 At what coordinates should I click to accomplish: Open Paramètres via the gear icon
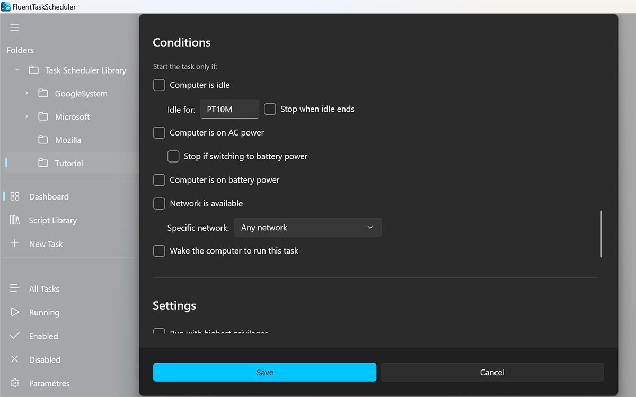coord(15,383)
